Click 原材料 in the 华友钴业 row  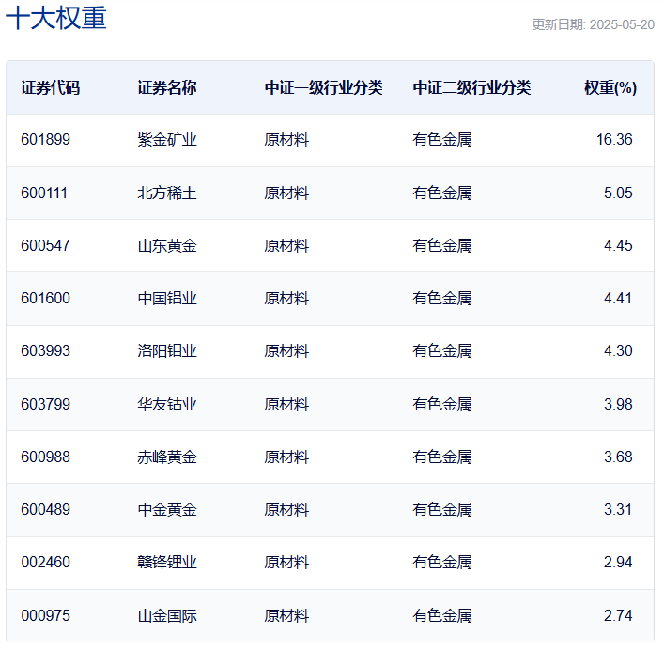286,404
